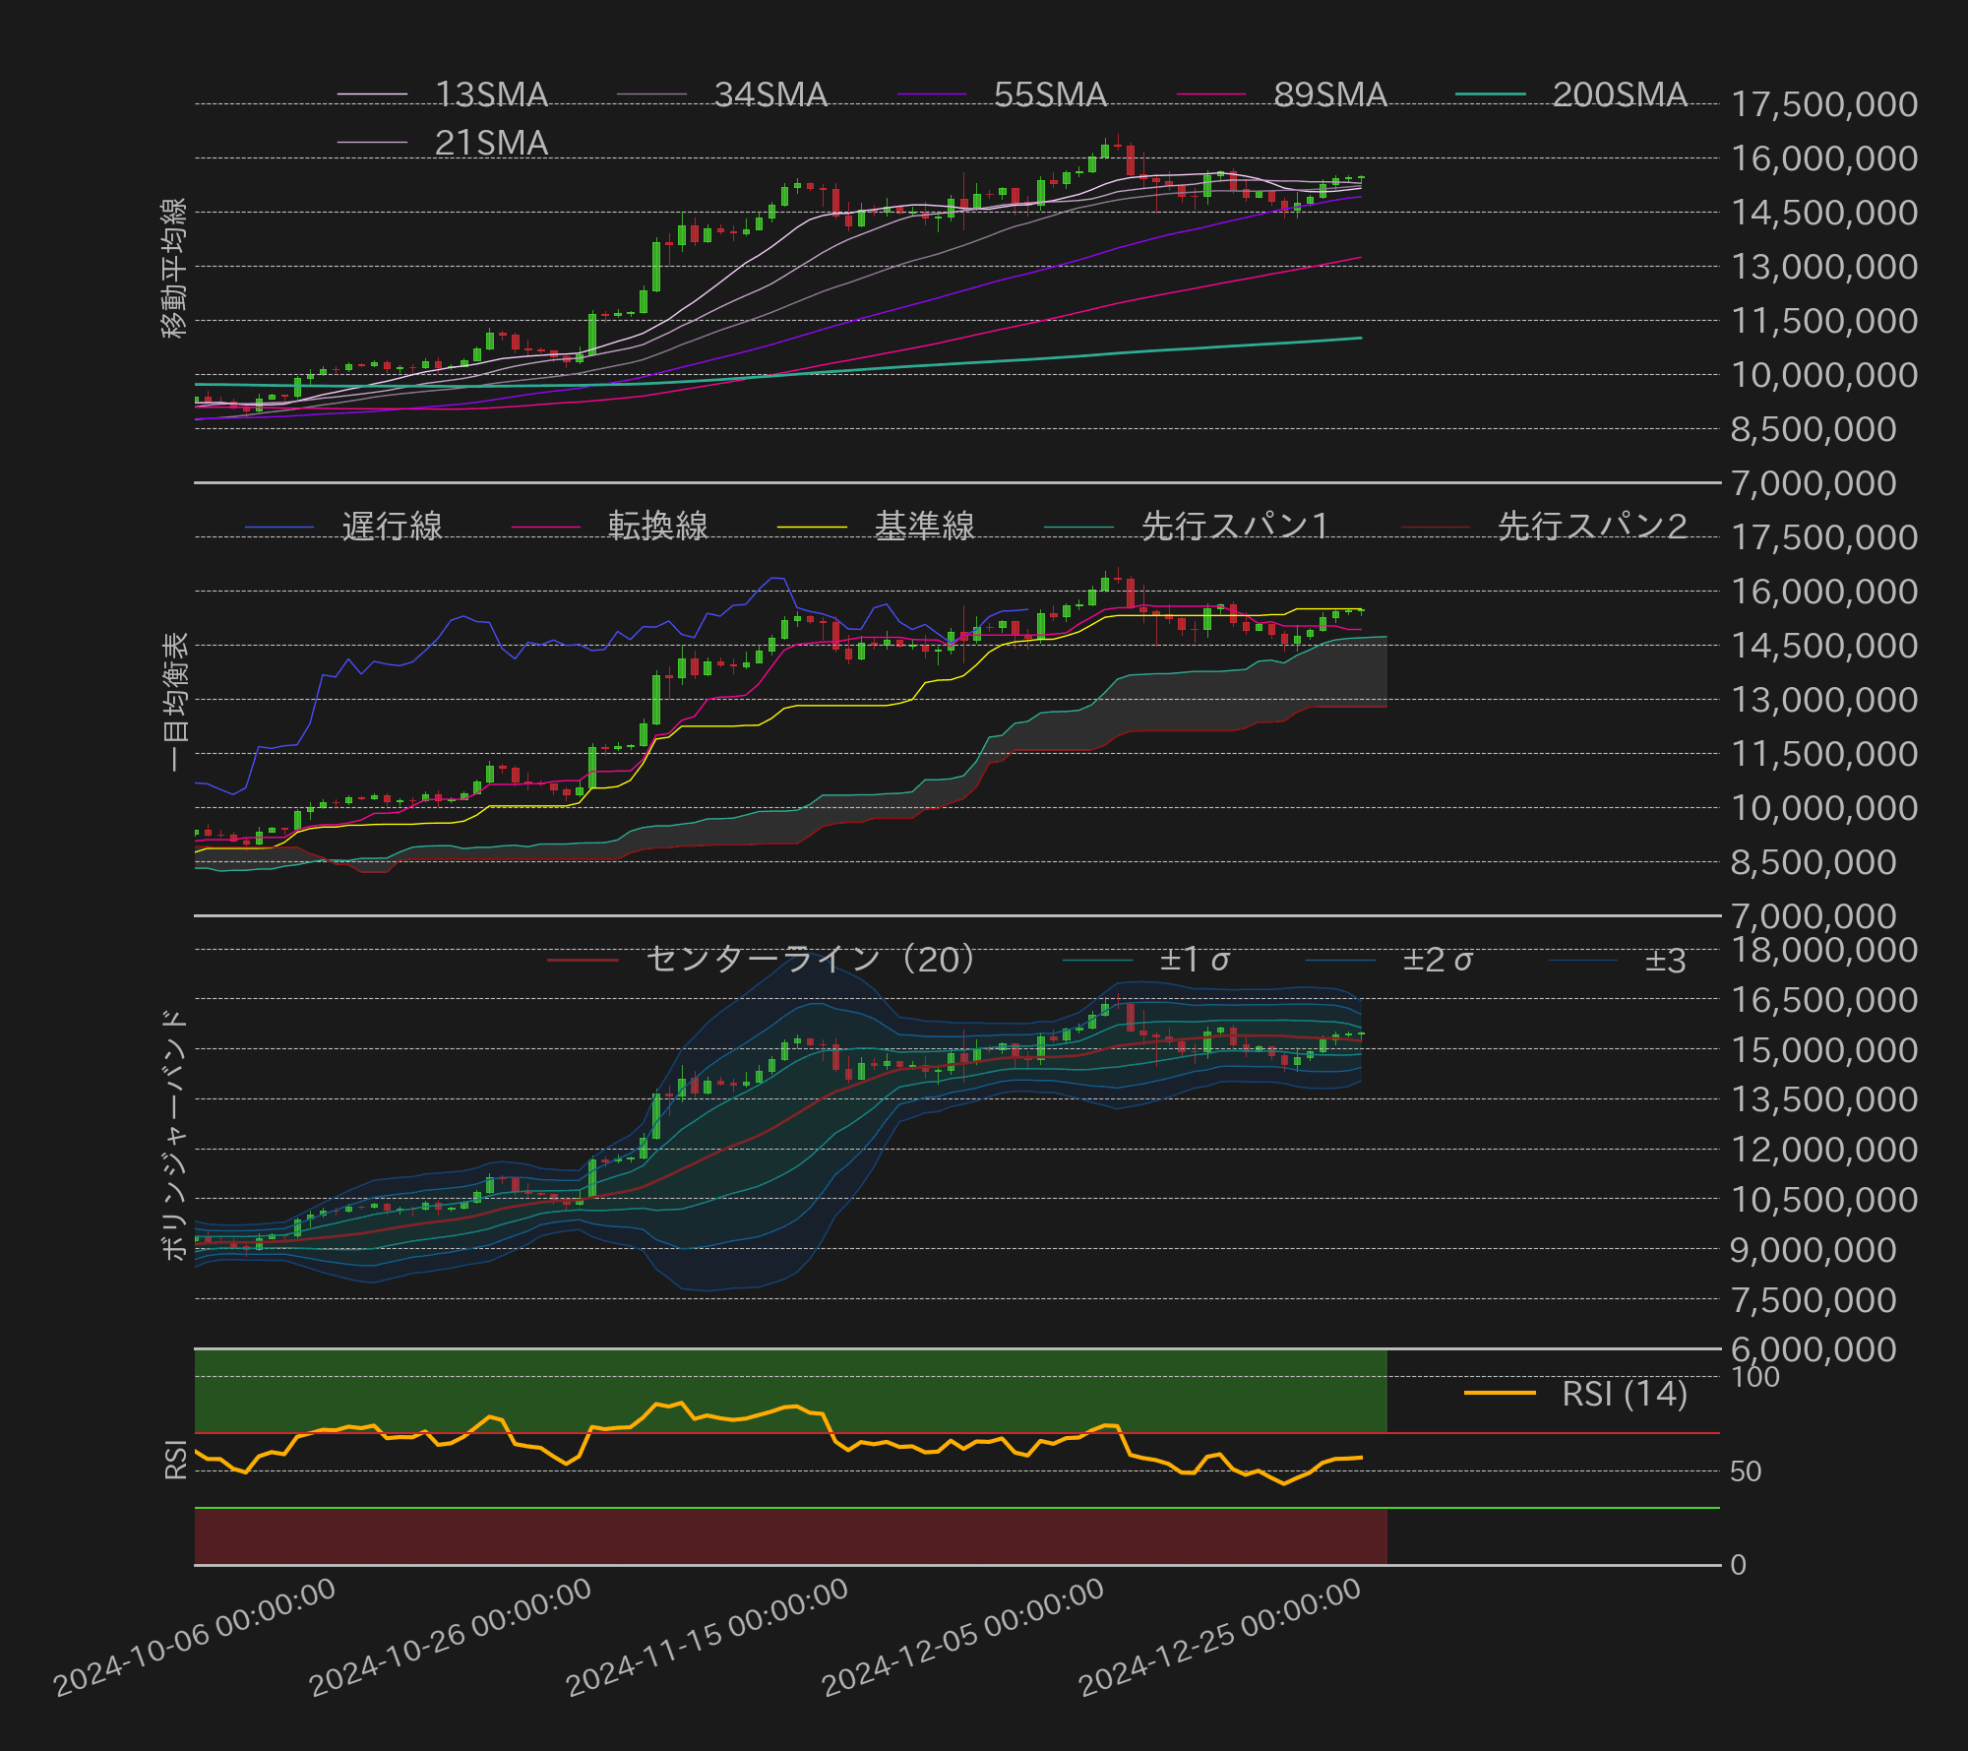Toggle the 34SMA legend entry
The image size is (1968, 1751).
[x=769, y=94]
